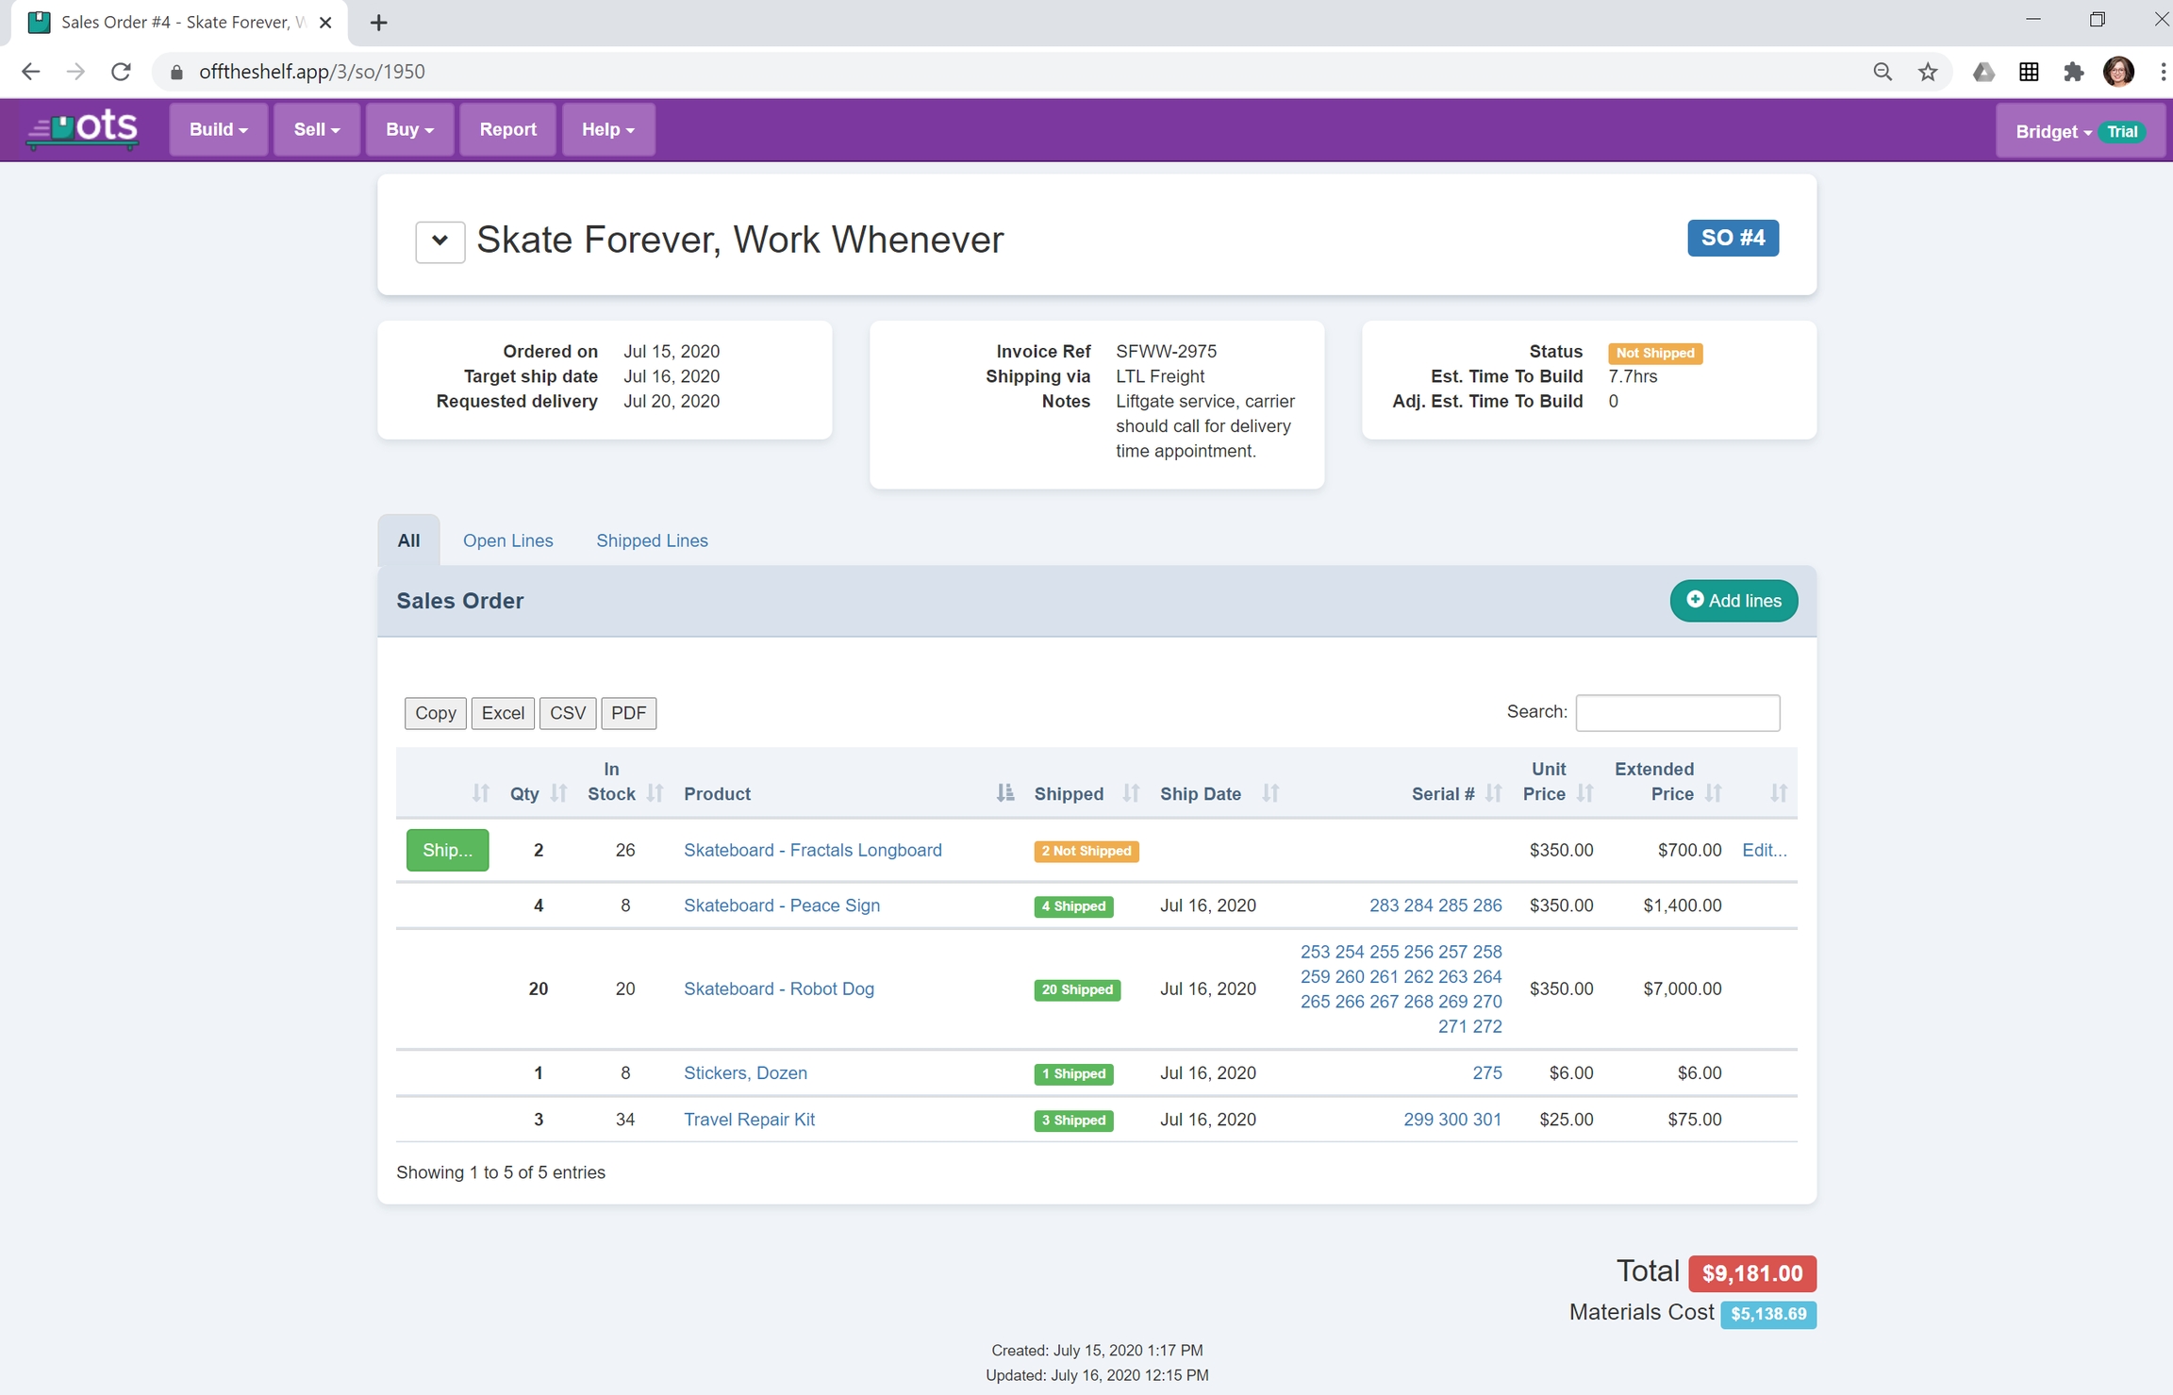Click the Google Drive extension icon
This screenshot has height=1395, width=2173.
[1983, 72]
